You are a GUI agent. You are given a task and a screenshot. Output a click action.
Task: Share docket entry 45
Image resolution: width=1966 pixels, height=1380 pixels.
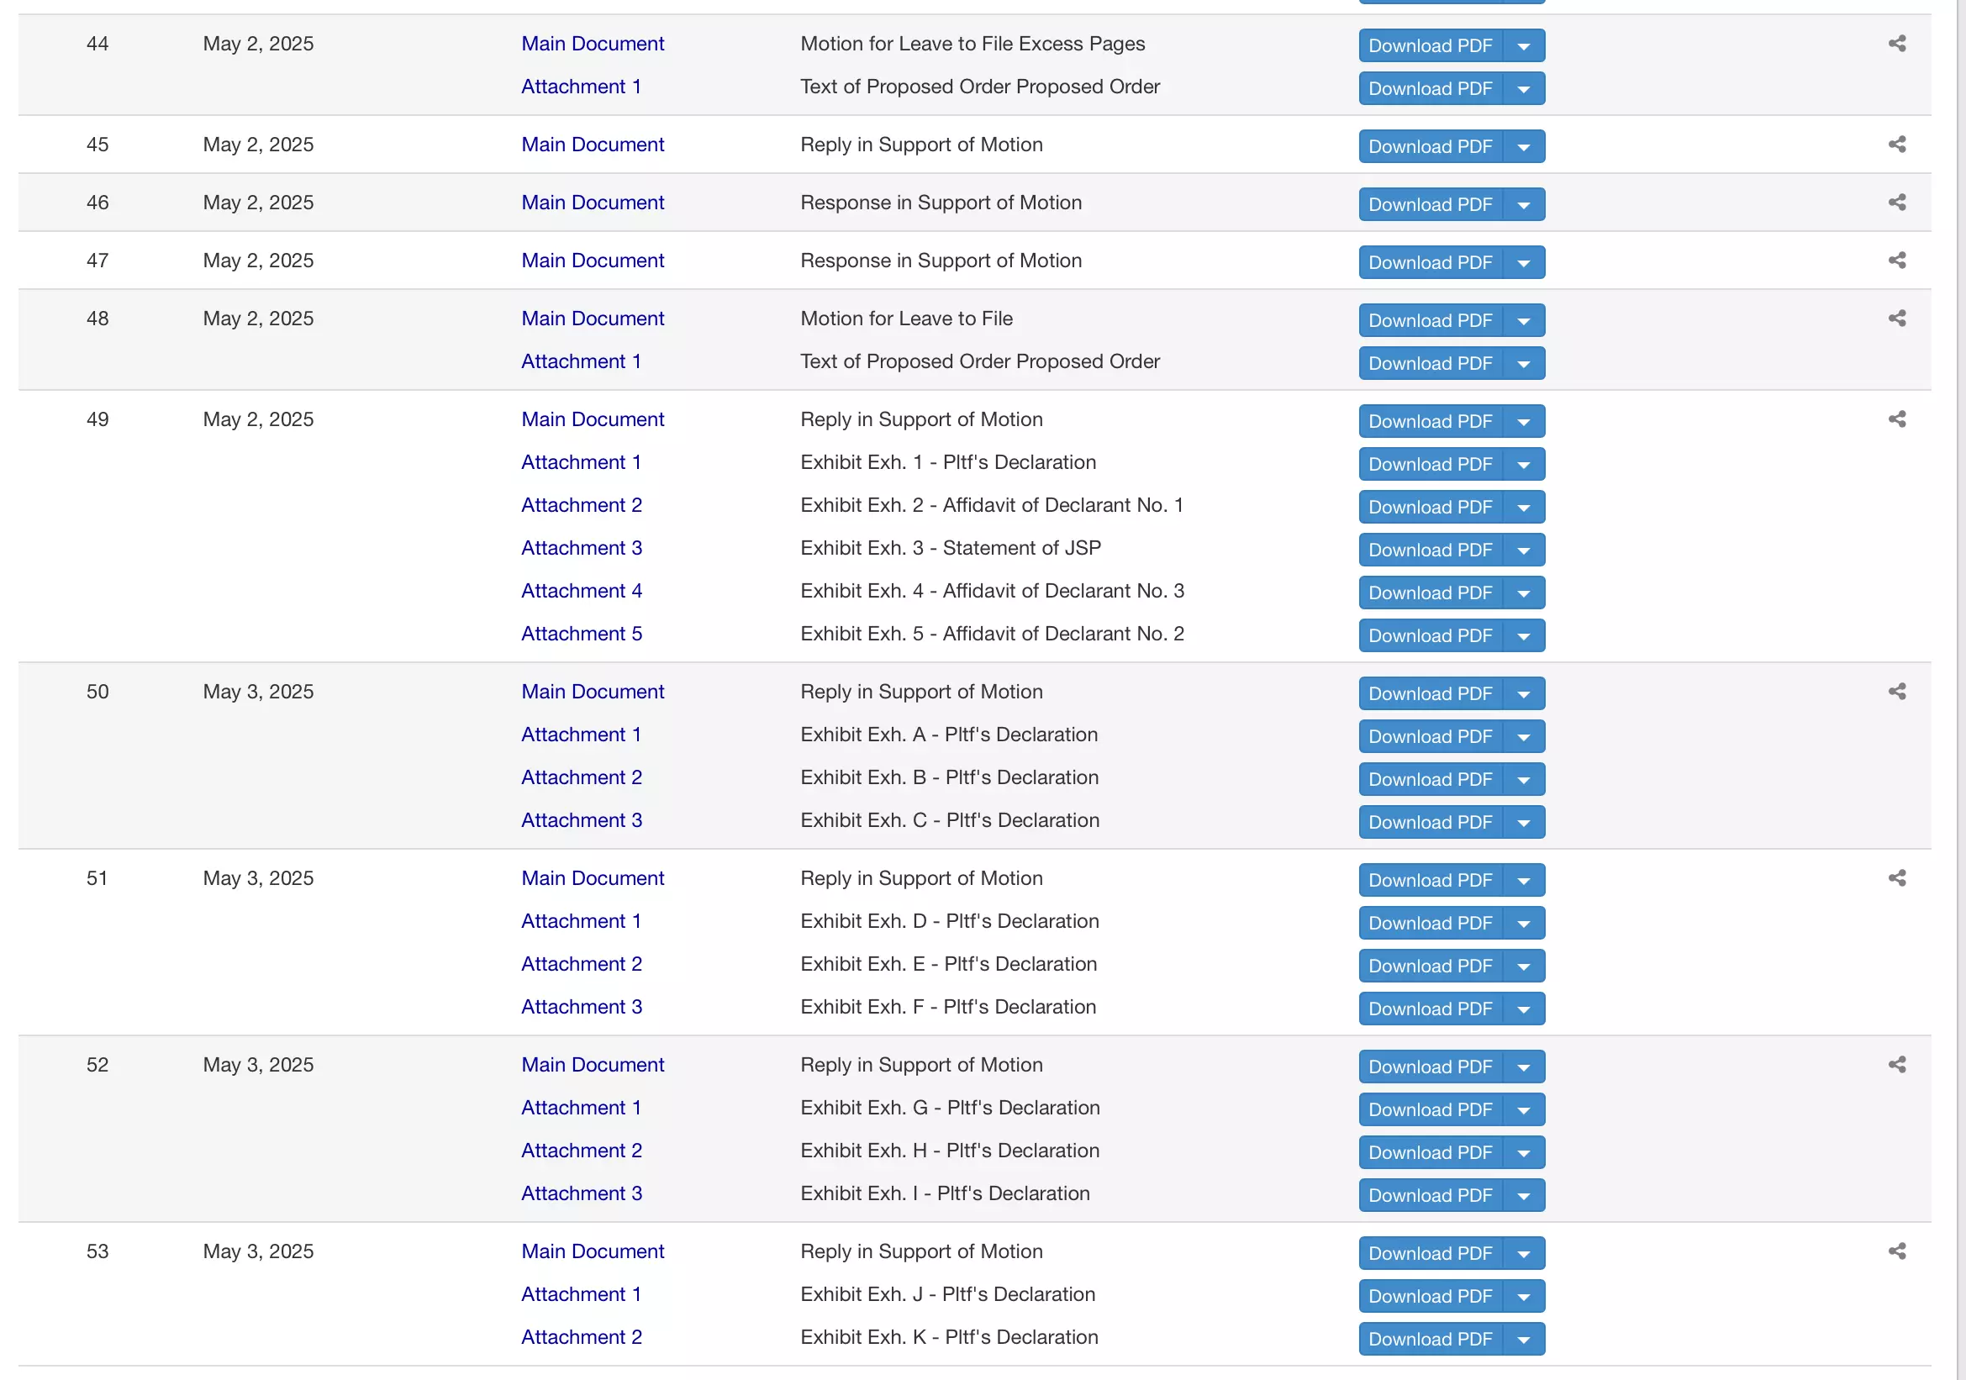(x=1896, y=145)
